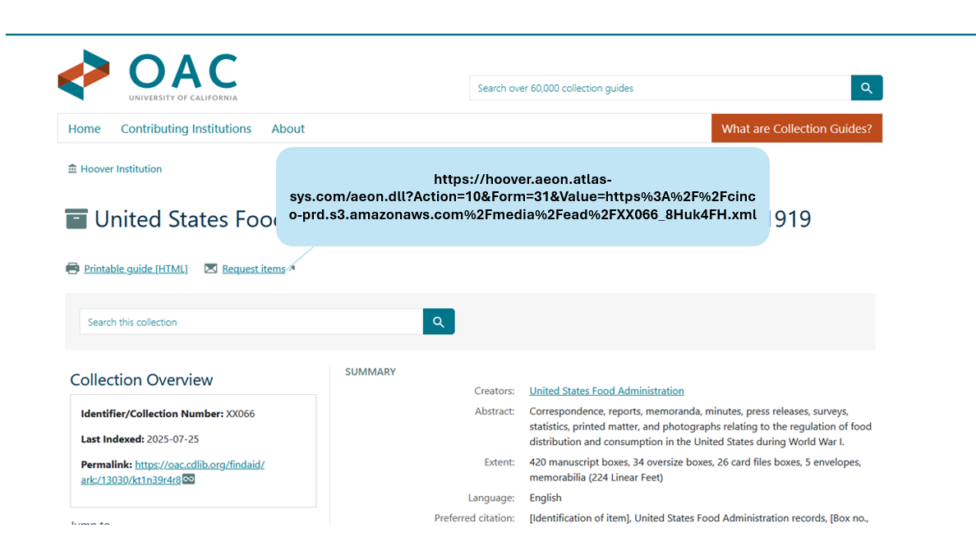Submit the collection guides search magnifier button
The height and width of the screenshot is (560, 976).
867,88
